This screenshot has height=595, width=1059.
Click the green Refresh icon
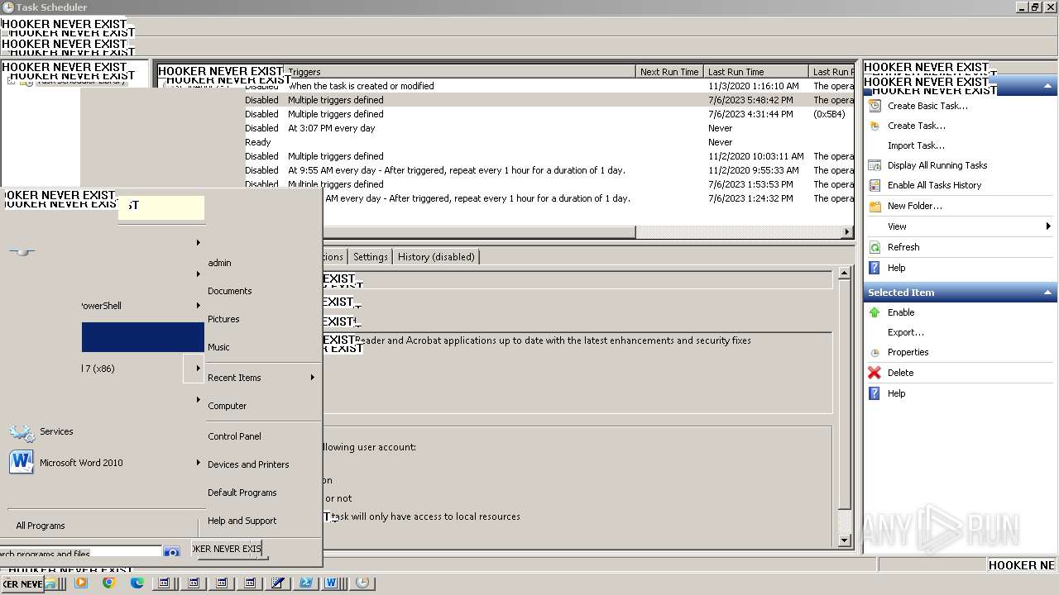[x=875, y=247]
